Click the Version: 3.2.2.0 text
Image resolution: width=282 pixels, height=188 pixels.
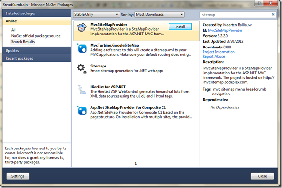tap(215, 36)
